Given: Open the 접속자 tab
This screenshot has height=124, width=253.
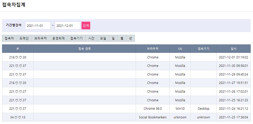Looking at the screenshot, I should (9, 38).
